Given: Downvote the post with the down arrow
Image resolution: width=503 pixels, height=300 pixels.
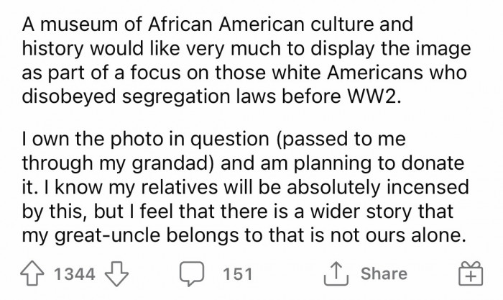Looking at the screenshot, I should [118, 274].
